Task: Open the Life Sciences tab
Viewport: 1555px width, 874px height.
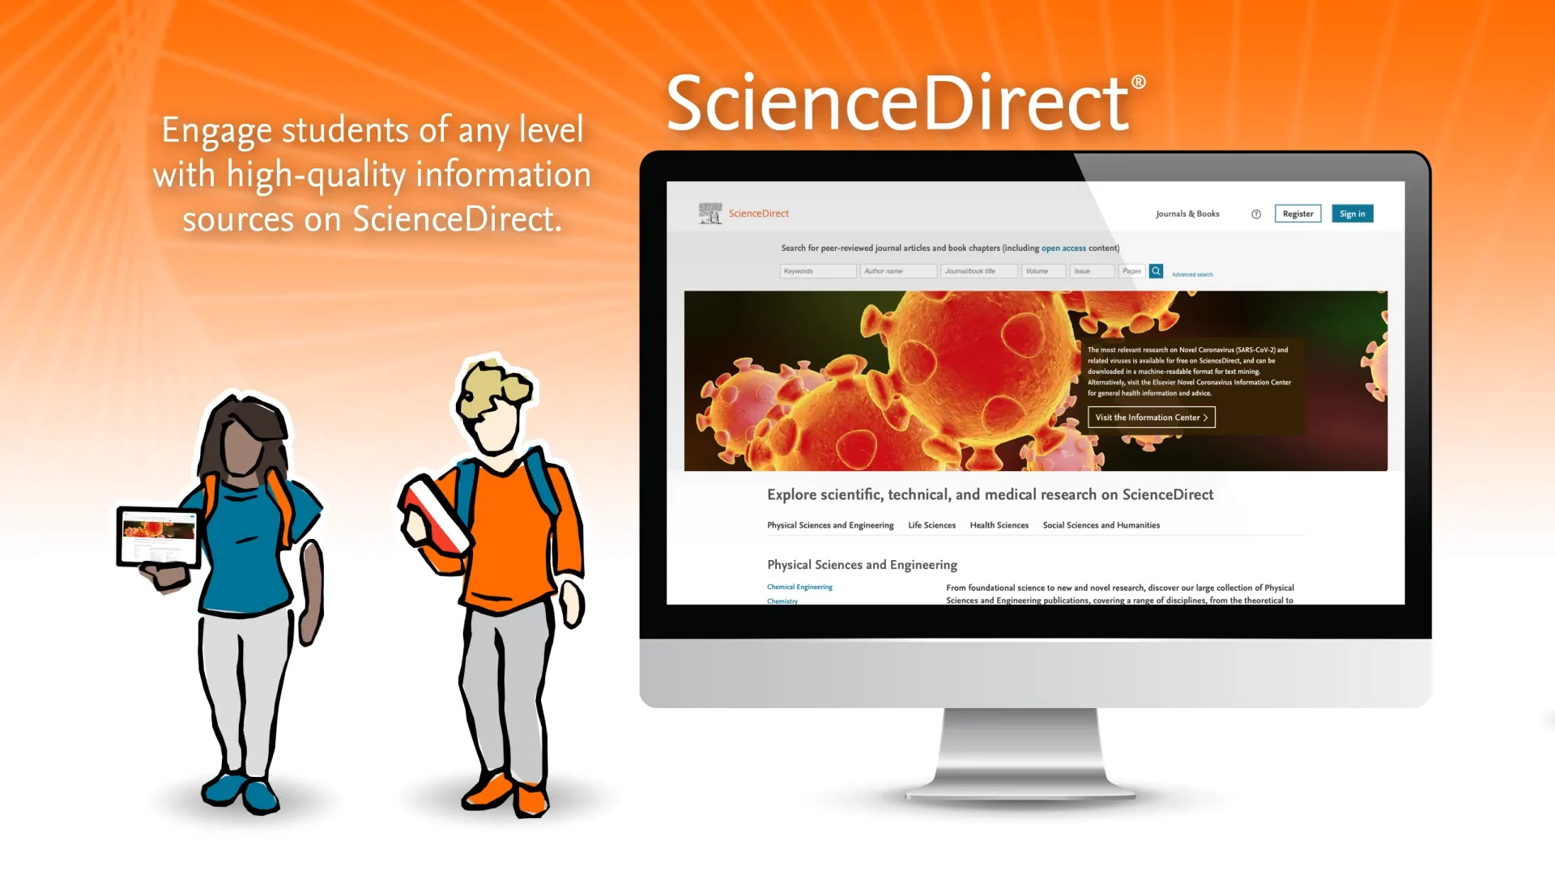Action: 931,525
